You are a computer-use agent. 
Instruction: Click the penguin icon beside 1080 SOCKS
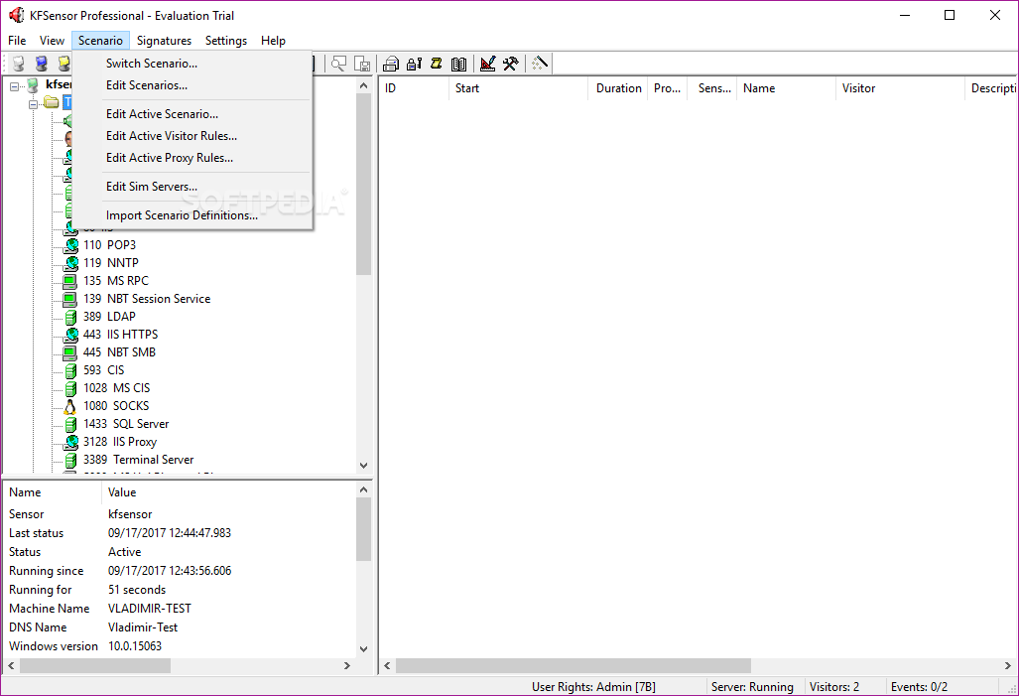[69, 406]
